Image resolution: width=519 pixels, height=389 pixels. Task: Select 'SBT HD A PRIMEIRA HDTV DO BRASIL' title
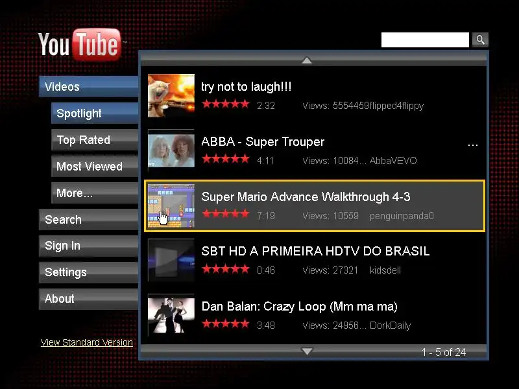315,252
